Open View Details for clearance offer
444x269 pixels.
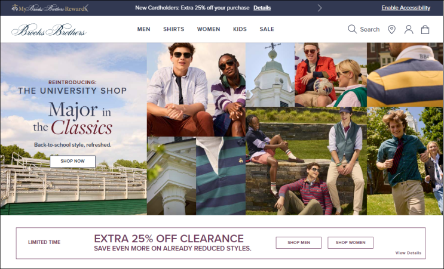(x=408, y=253)
